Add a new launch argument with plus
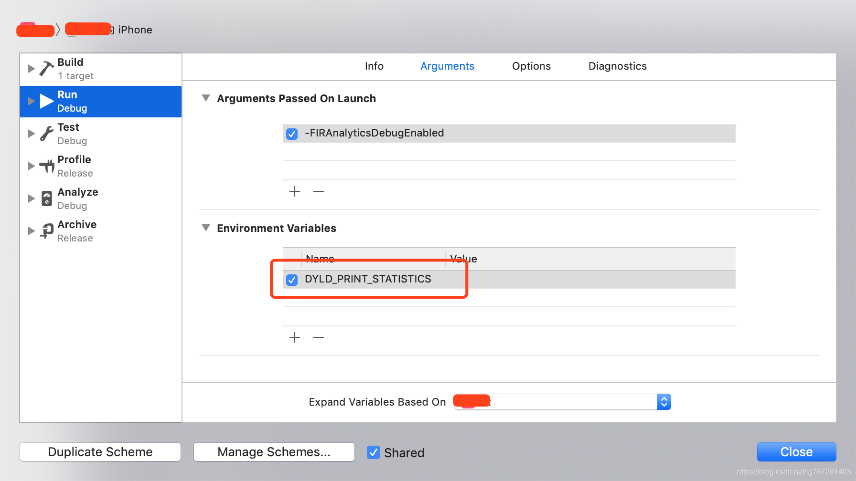The image size is (856, 481). pyautogui.click(x=295, y=191)
